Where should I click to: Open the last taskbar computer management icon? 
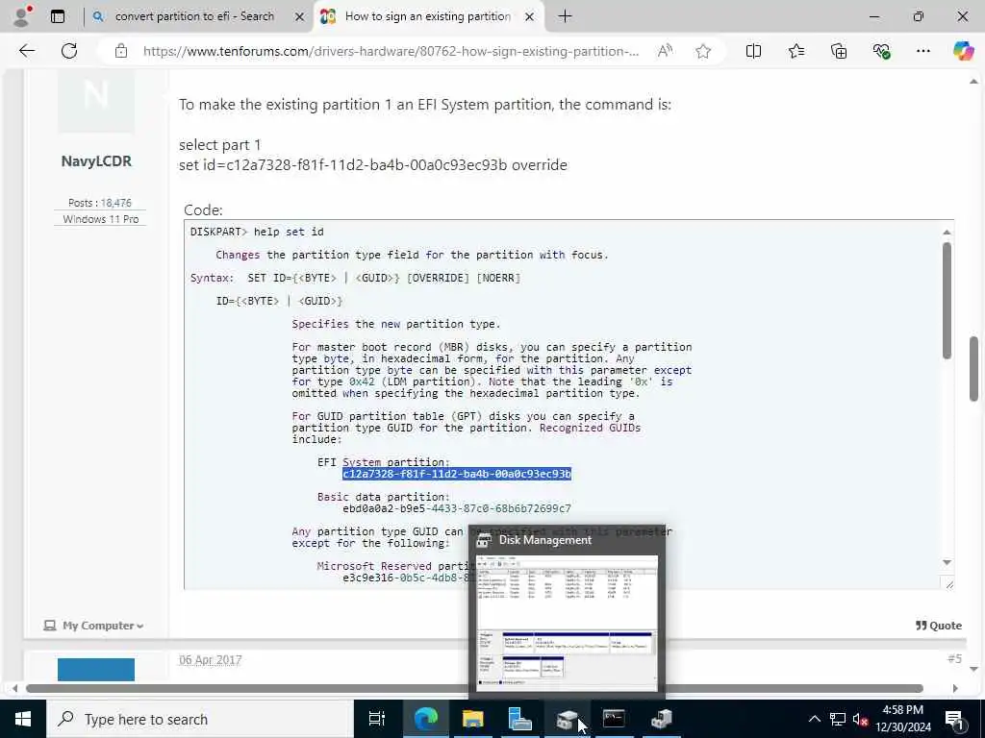tap(661, 719)
